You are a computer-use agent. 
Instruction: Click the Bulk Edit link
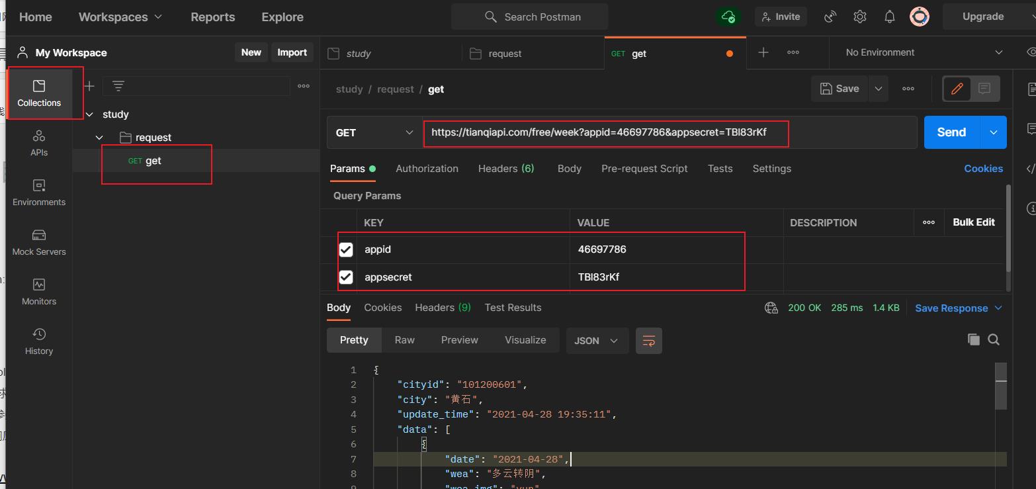[x=974, y=222]
